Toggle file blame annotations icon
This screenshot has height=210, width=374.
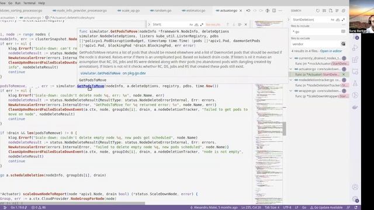[x=268, y=10]
